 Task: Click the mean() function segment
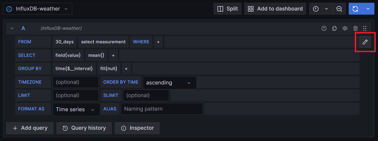coord(96,55)
